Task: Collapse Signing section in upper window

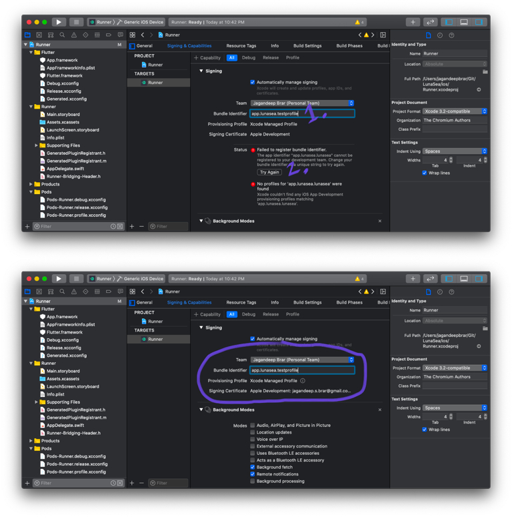Action: click(x=201, y=71)
